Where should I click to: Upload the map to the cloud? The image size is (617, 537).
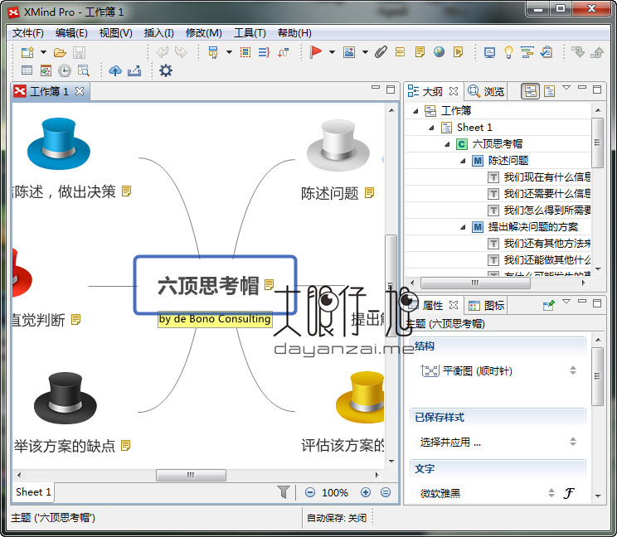point(115,70)
